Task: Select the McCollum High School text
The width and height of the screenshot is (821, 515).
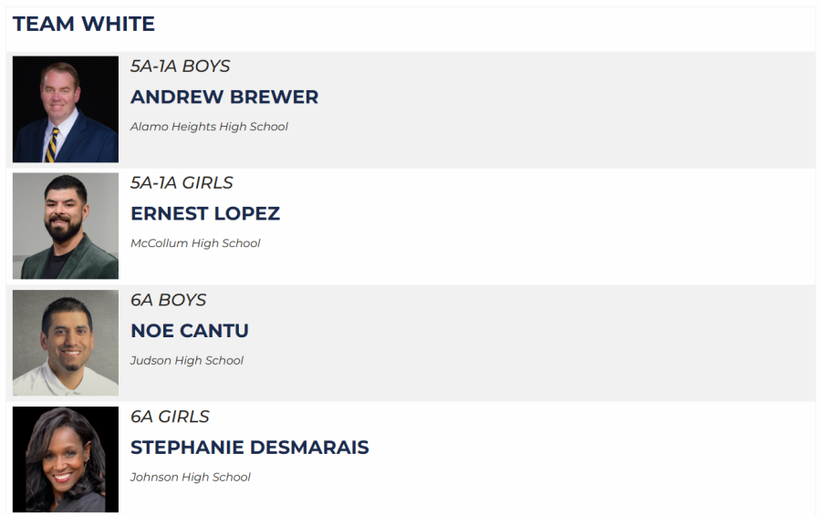Action: pos(195,243)
